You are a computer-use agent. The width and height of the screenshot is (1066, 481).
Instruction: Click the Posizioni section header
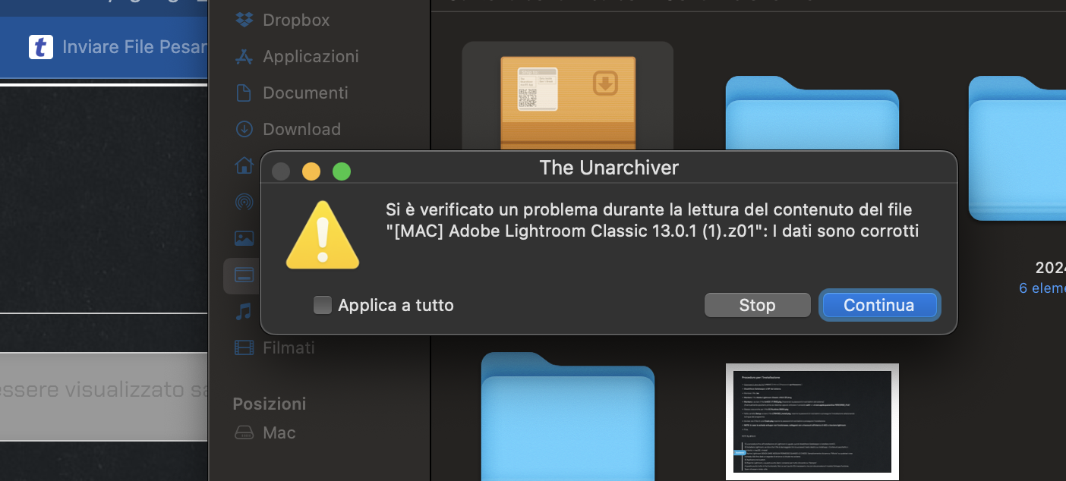(x=270, y=403)
